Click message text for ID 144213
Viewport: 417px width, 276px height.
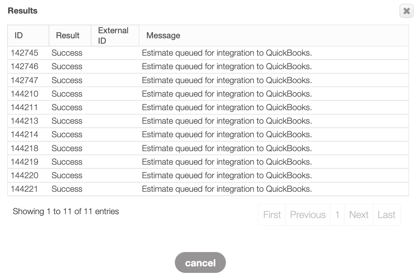(x=227, y=121)
